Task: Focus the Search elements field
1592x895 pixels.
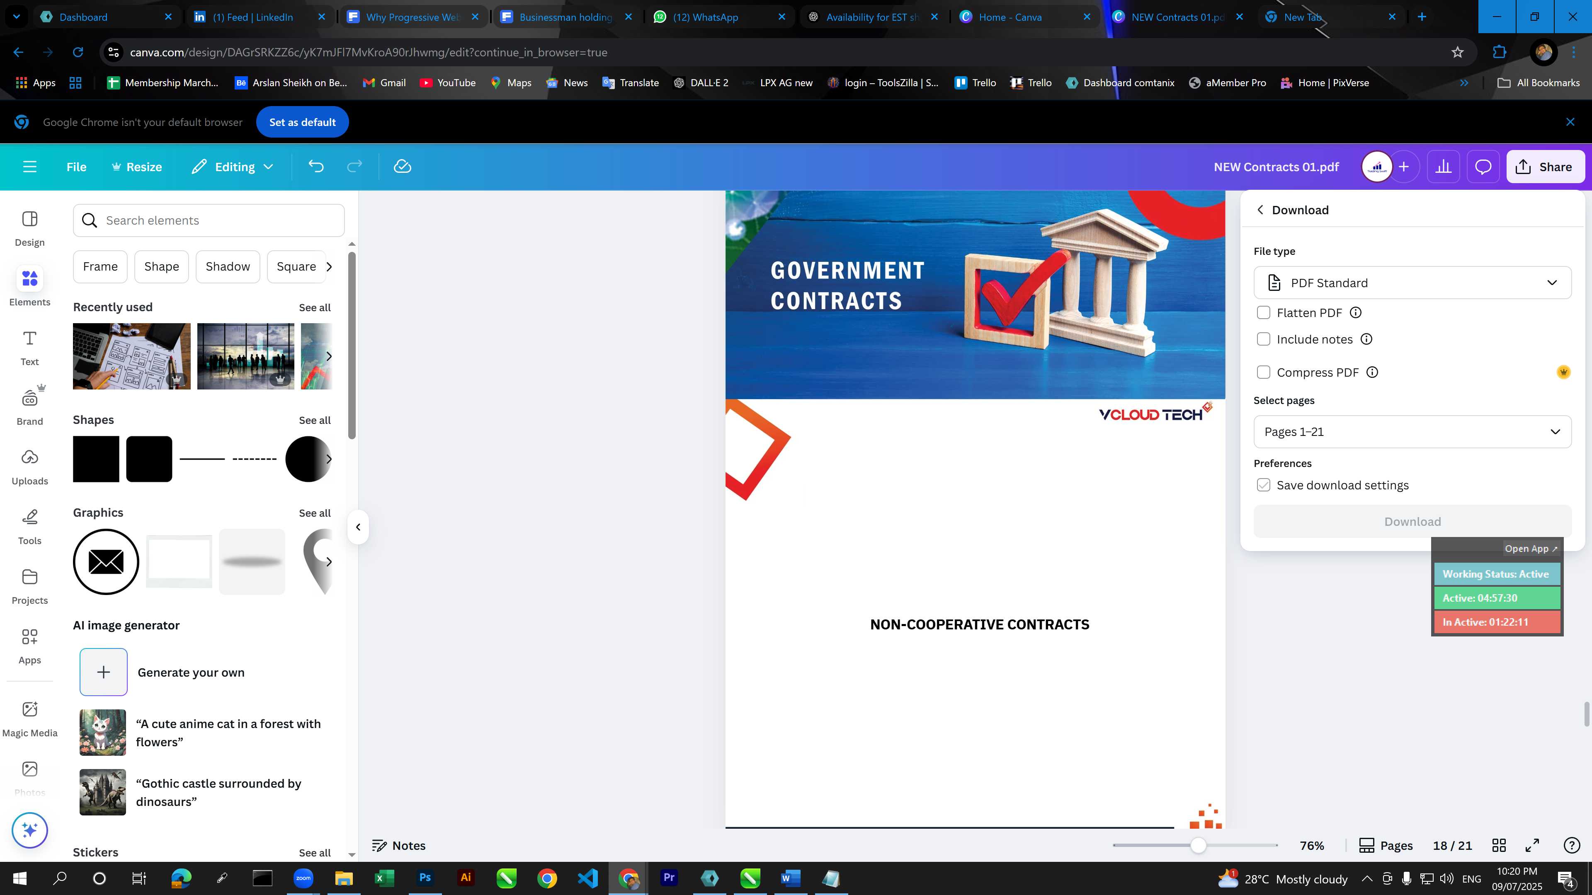Action: pos(209,220)
